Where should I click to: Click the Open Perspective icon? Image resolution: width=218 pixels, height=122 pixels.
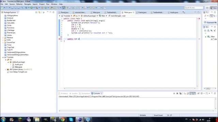coord(207,8)
